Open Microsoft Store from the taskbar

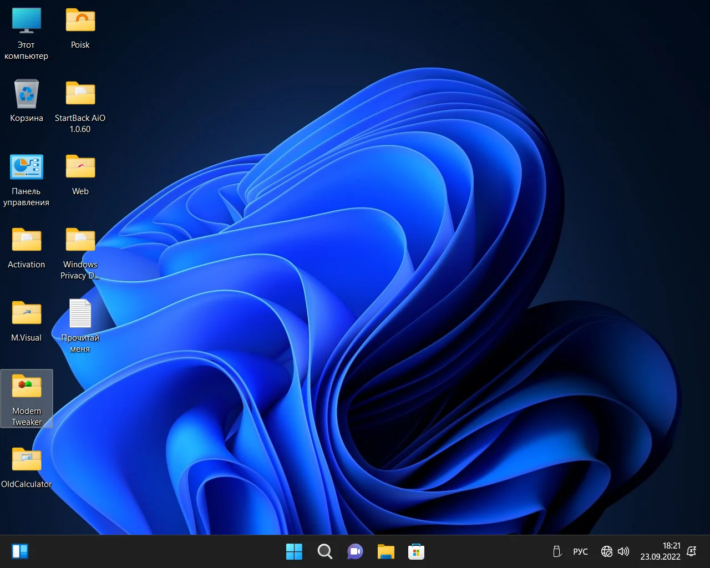[x=416, y=551]
